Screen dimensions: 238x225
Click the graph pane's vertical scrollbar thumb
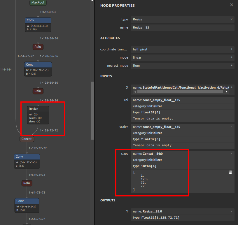click(x=92, y=110)
